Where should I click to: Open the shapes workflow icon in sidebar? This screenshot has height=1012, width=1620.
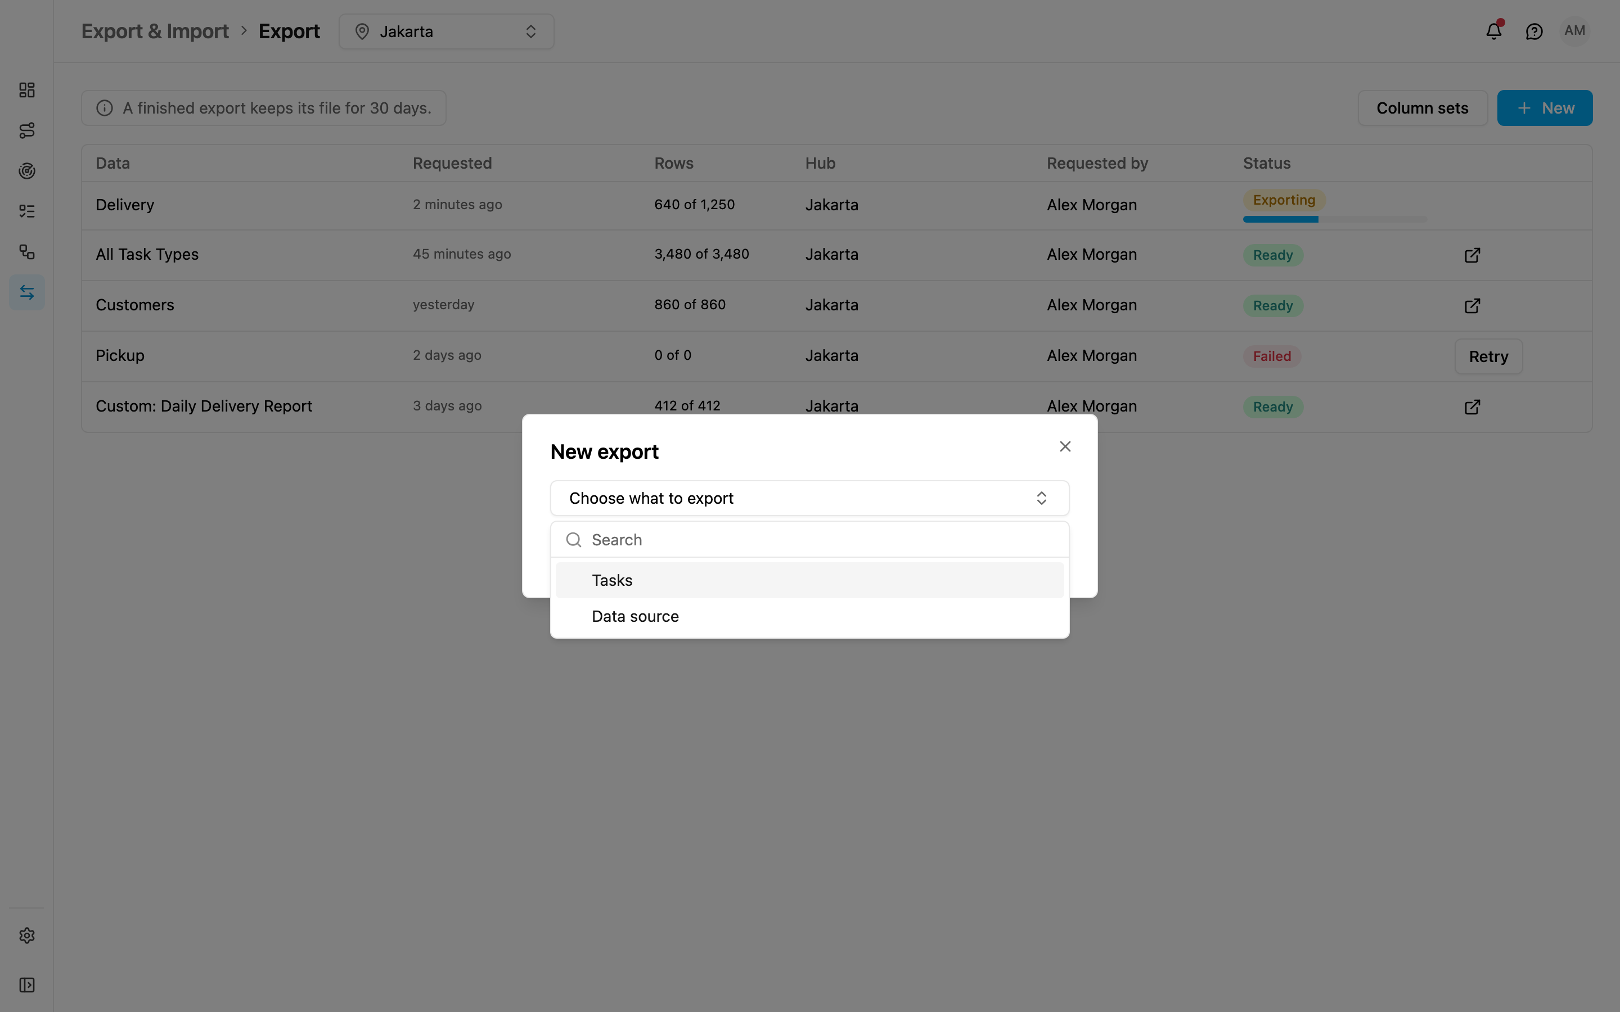click(27, 252)
